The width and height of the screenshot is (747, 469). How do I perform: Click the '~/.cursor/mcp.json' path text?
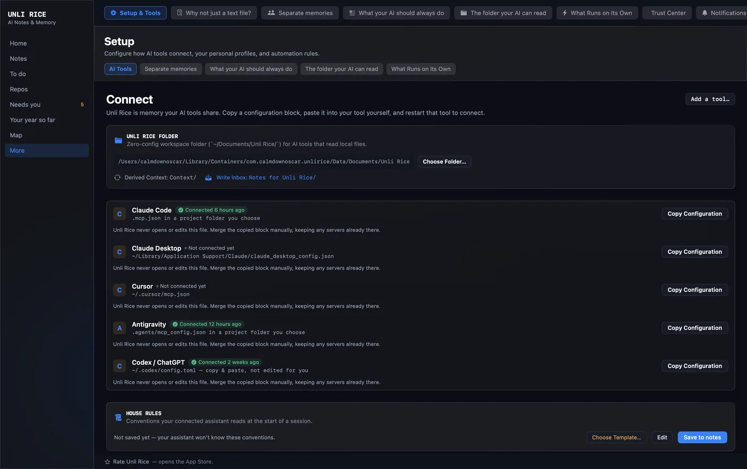(x=161, y=295)
